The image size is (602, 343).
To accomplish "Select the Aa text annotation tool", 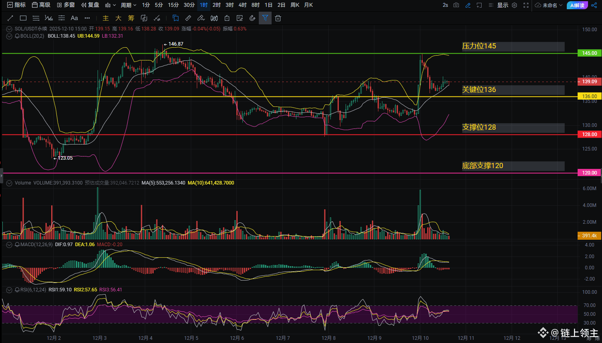I will click(x=74, y=18).
